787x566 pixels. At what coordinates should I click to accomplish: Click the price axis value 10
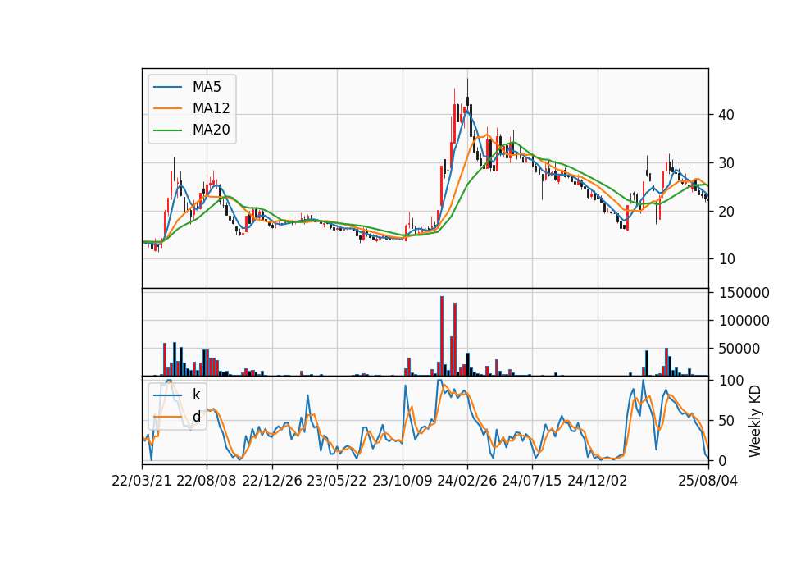point(726,259)
